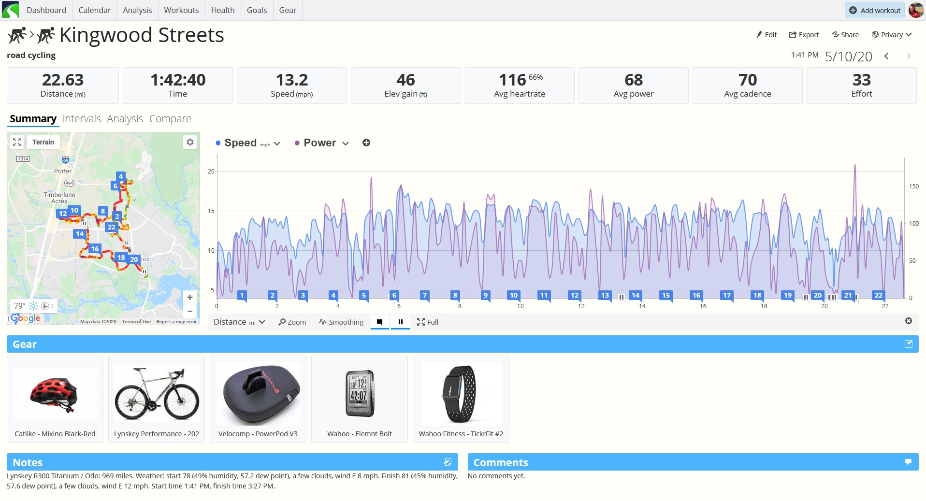Add another chart metric with plus icon
This screenshot has width=926, height=501.
click(x=366, y=143)
